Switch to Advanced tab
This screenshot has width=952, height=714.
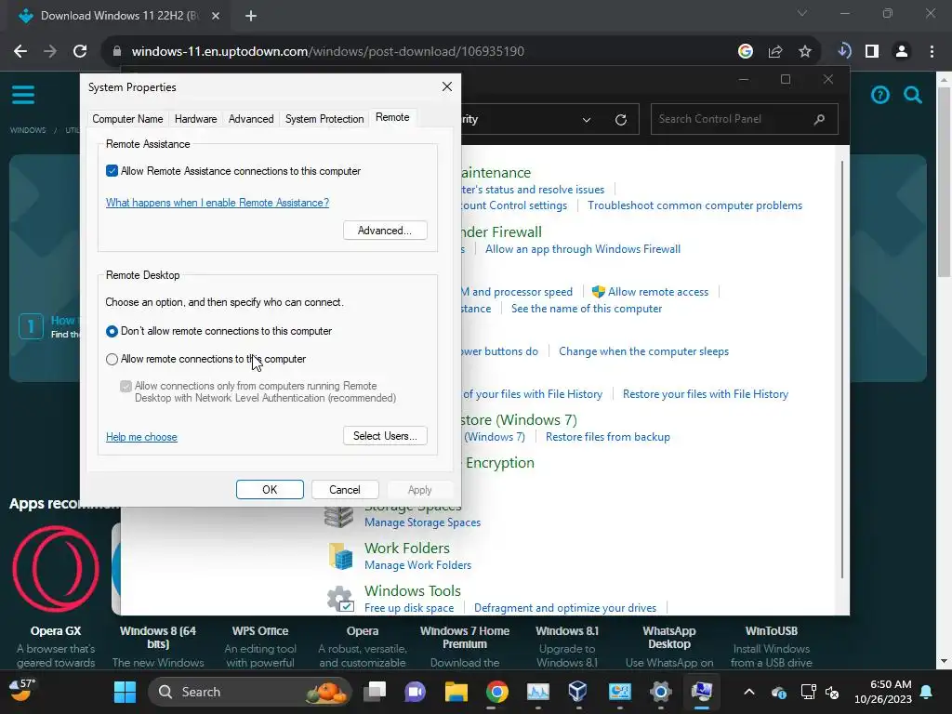click(x=251, y=119)
